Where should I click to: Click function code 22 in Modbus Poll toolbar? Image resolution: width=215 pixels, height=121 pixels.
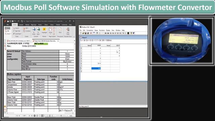(118, 33)
